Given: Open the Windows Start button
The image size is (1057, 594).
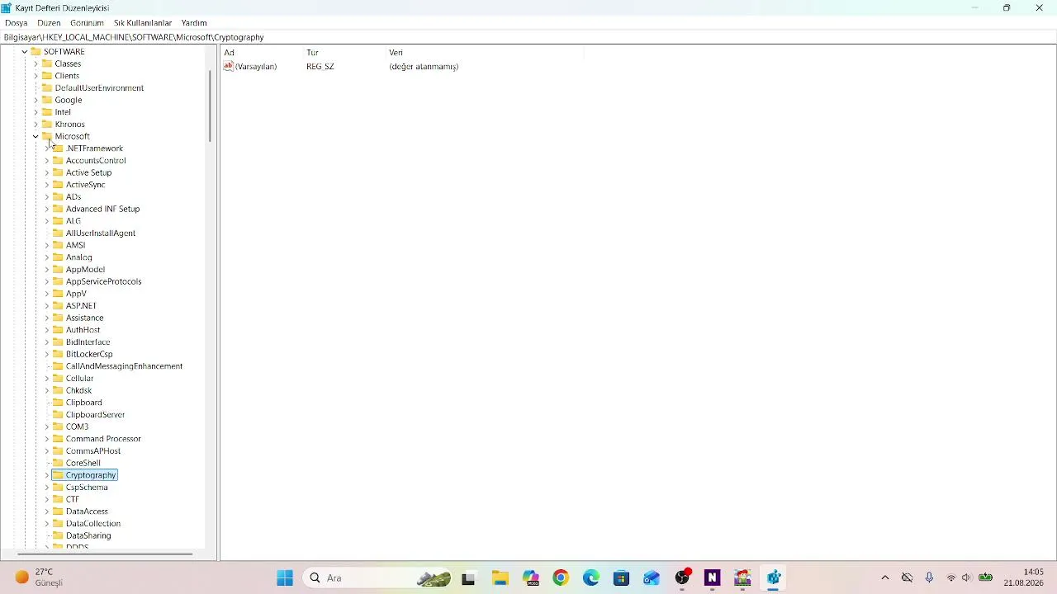Looking at the screenshot, I should 285,577.
